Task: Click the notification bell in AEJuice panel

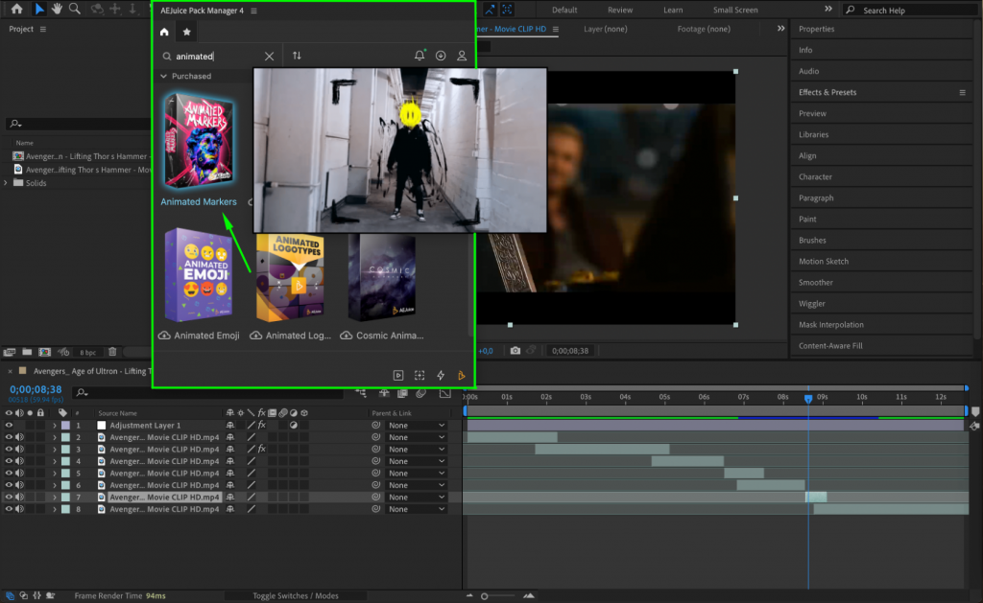Action: [x=420, y=56]
